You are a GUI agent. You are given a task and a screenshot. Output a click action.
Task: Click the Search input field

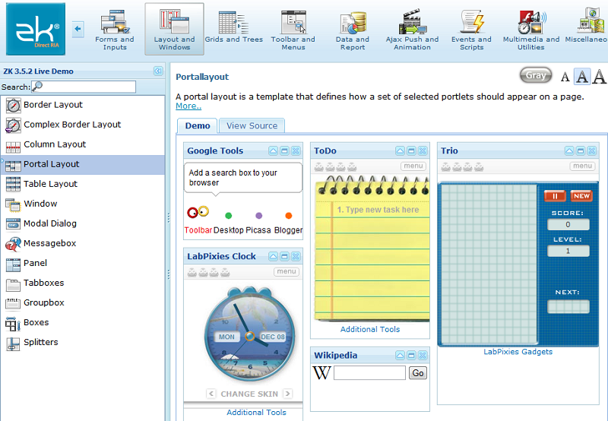[84, 87]
